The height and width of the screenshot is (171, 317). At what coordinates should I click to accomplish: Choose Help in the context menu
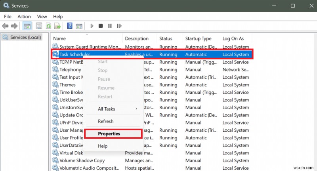[x=113, y=146]
